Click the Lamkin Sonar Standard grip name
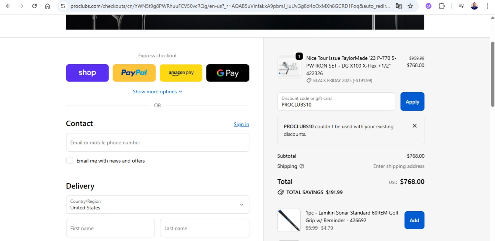 (x=352, y=217)
